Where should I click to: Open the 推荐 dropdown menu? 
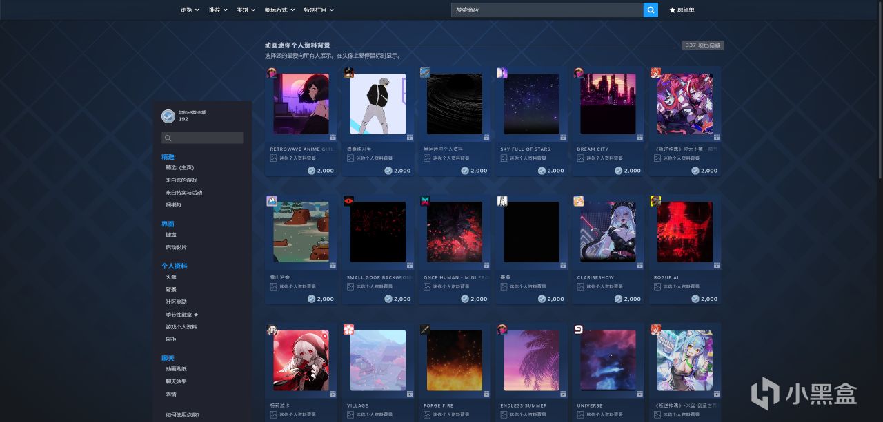click(x=218, y=10)
